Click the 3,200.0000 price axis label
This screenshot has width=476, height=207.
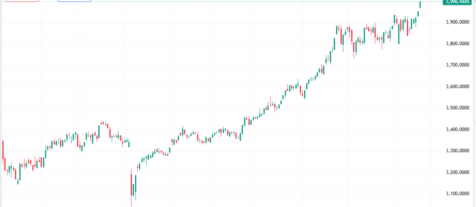pyautogui.click(x=456, y=172)
